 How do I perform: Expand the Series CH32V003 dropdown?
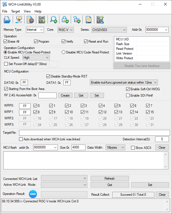coord(109,30)
